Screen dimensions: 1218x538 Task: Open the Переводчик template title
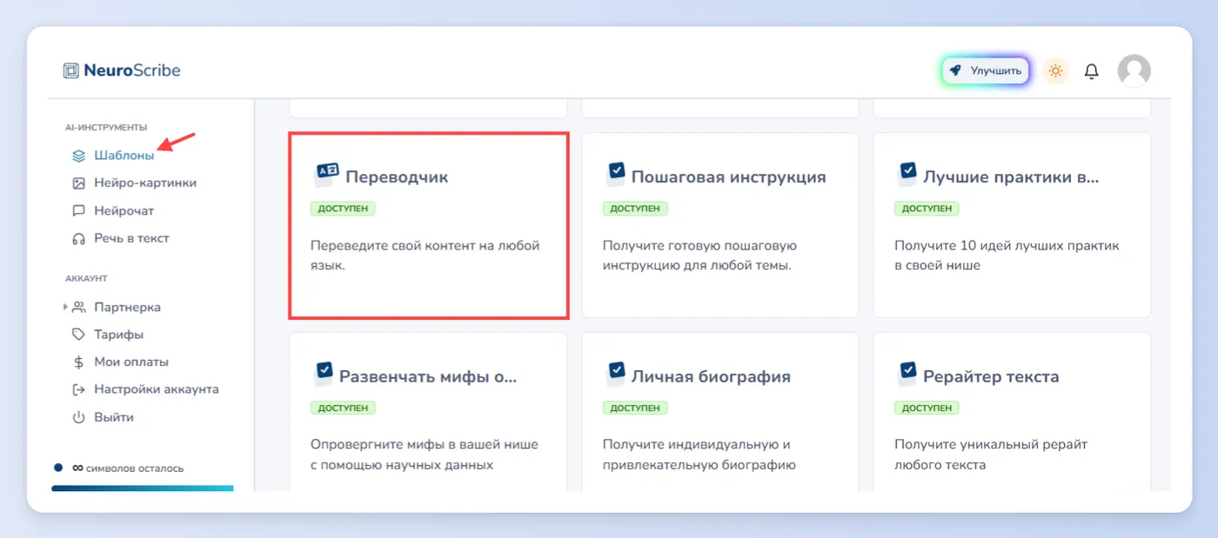(397, 176)
